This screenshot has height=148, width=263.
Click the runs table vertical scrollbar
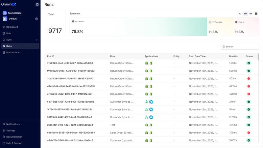pos(258,57)
